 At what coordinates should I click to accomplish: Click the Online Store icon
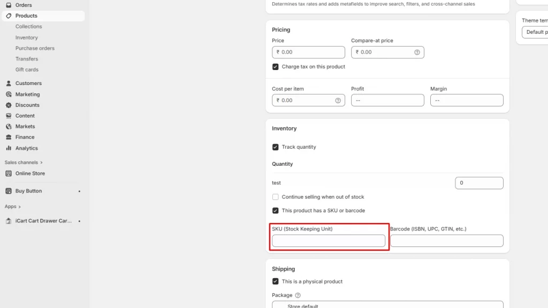coord(9,173)
